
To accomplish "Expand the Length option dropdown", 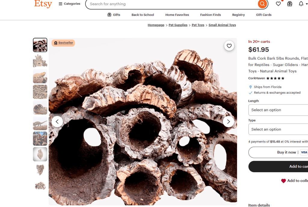I will (278, 110).
